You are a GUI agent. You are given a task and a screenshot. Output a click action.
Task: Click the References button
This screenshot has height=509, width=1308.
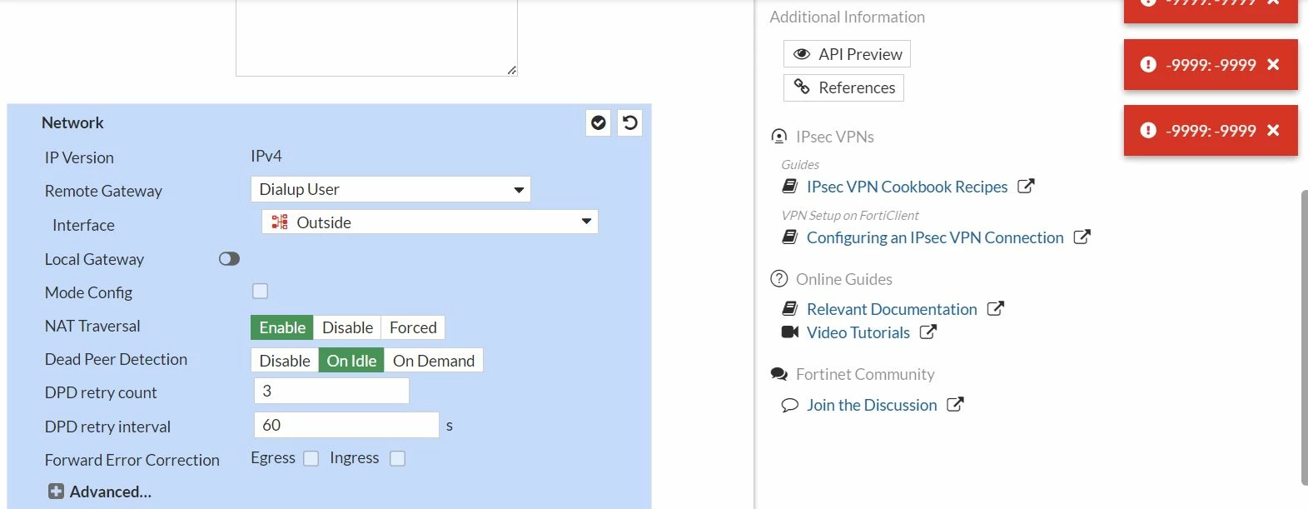coord(843,87)
